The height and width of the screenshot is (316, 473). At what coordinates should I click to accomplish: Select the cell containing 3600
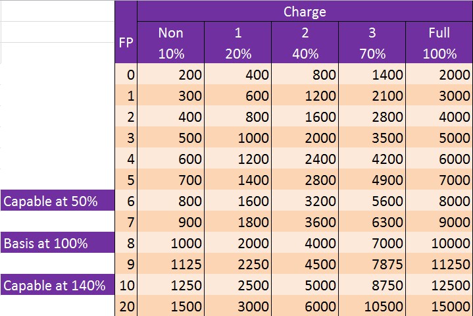tap(305, 223)
